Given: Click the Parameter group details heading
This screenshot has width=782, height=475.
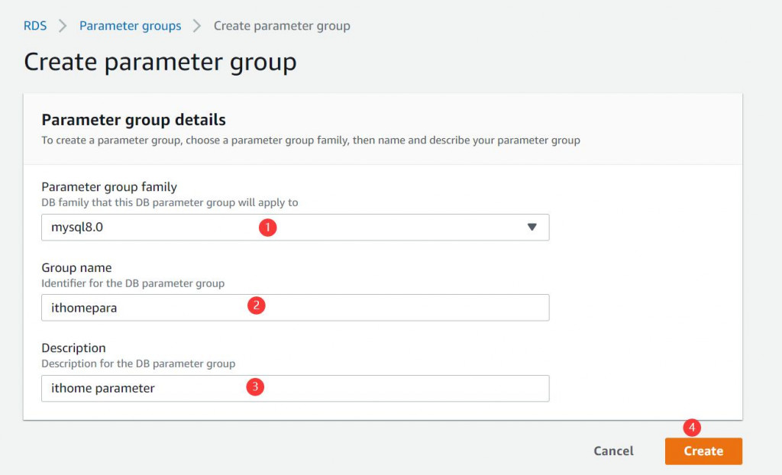Looking at the screenshot, I should point(134,120).
